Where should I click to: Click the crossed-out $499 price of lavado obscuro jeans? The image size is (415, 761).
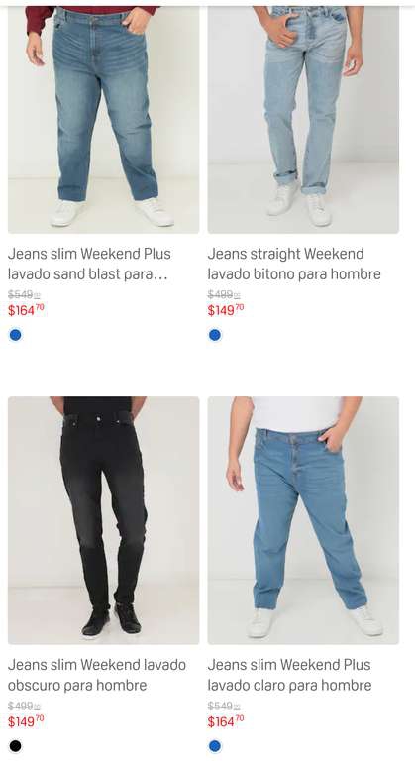24,706
